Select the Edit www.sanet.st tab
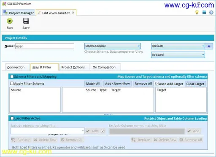The height and width of the screenshot is (157, 216). point(56,13)
